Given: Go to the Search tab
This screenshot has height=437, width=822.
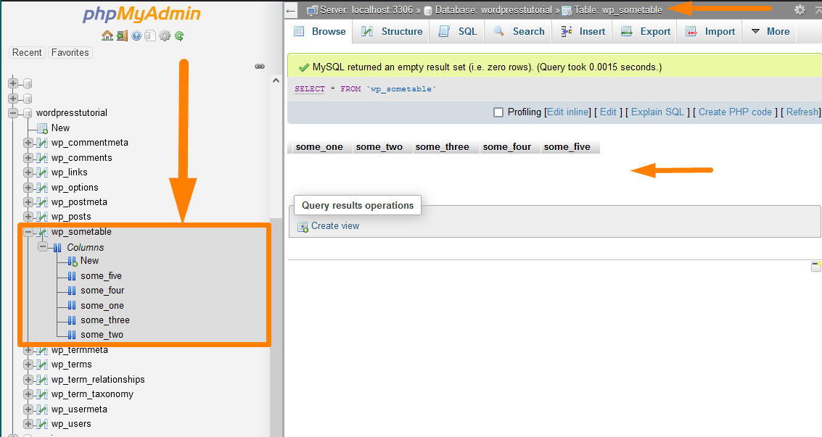Looking at the screenshot, I should pyautogui.click(x=519, y=31).
